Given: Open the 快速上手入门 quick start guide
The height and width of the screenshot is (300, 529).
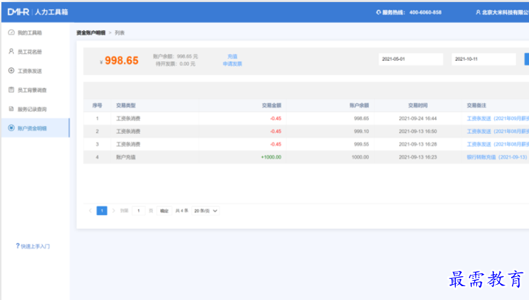Looking at the screenshot, I should point(33,246).
